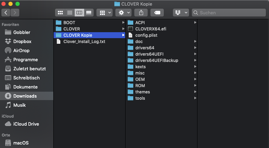Open Zuletzt benutzt in the sidebar
Screen dimensions: 269x148
27,69
